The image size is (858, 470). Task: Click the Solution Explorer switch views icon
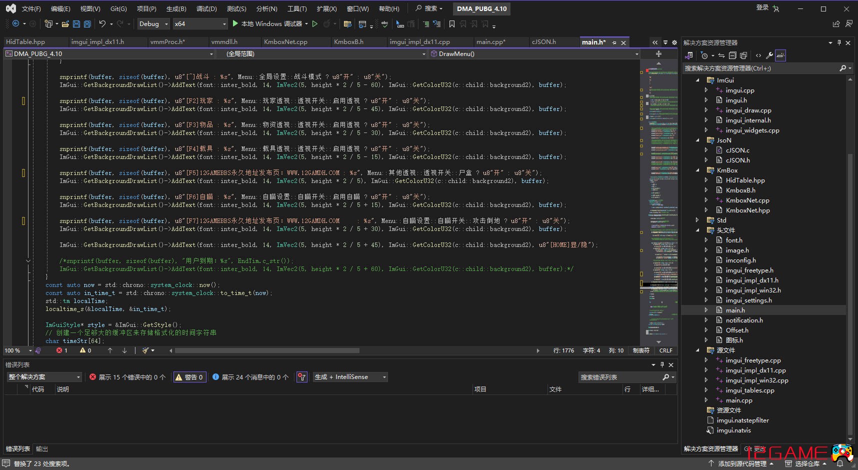pyautogui.click(x=689, y=55)
